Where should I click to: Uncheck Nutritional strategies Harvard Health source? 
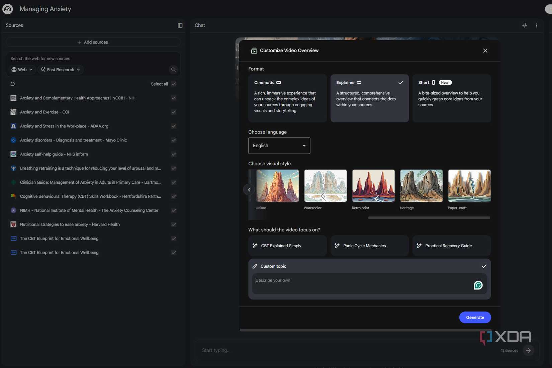coord(174,224)
